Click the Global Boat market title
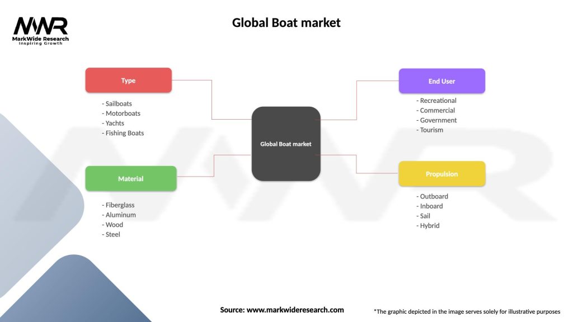Screen dimensions: 573x322 point(286,23)
